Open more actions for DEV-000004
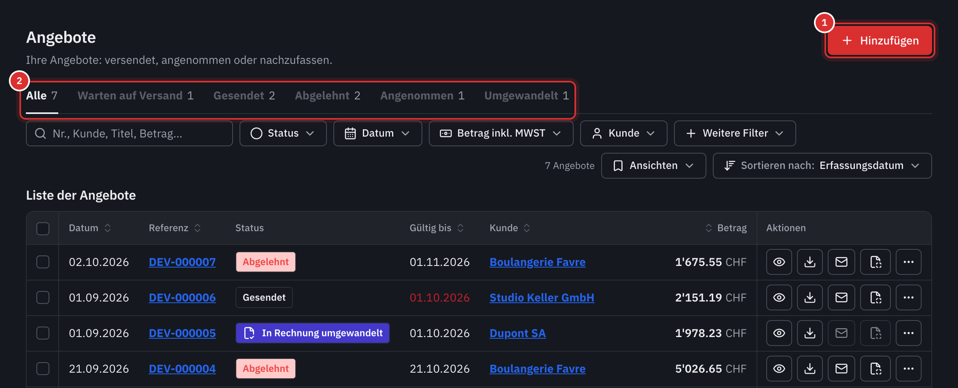Viewport: 958px width, 388px height. [x=908, y=369]
